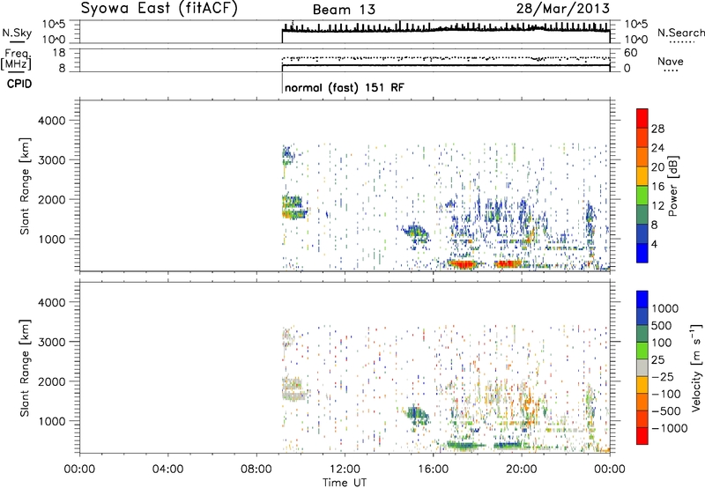Click the 'normal (fast) 151 RF' text

pyautogui.click(x=345, y=87)
